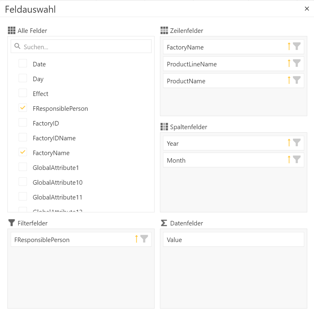
Task: Enable the Effect field checkbox
Action: pyautogui.click(x=23, y=93)
